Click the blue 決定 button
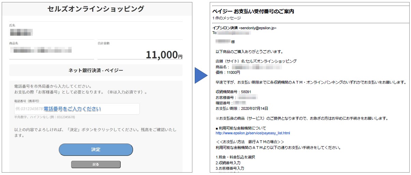The image size is (411, 175). [96, 150]
